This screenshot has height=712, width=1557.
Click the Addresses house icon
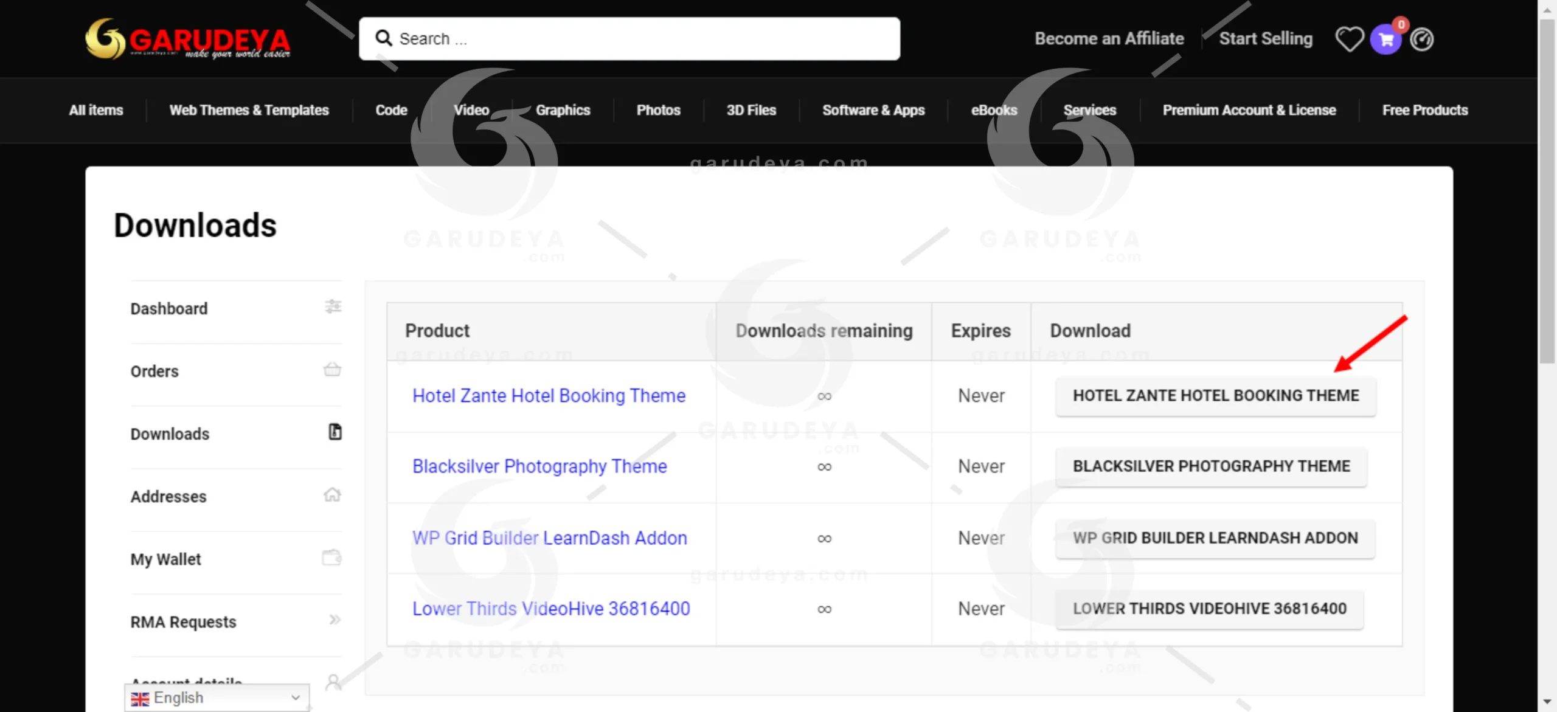pos(332,494)
